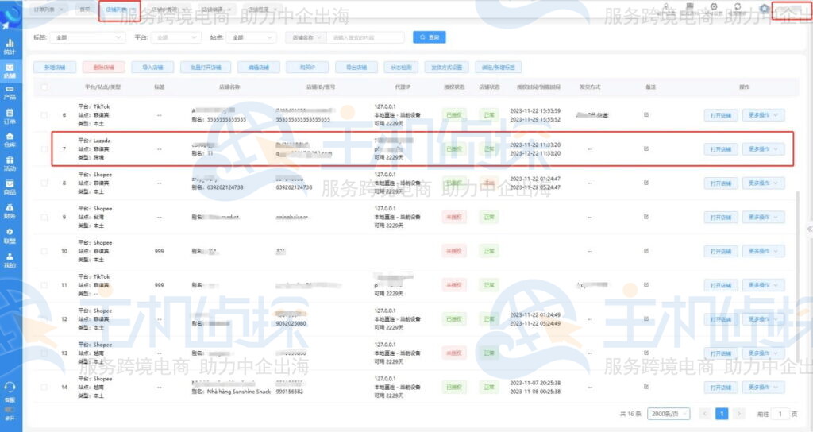Tick the checkbox for row 11 TikTok

pyautogui.click(x=44, y=285)
